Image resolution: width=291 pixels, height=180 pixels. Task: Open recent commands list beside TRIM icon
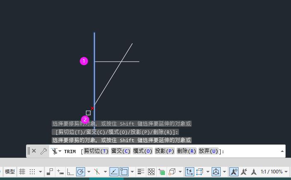60,151
